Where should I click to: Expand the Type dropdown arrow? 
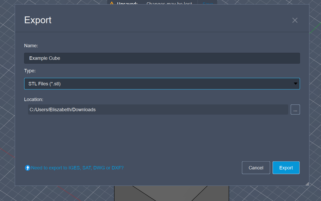point(295,84)
